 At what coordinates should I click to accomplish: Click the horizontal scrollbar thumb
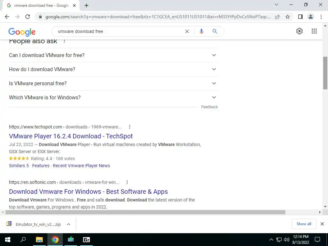point(145,212)
